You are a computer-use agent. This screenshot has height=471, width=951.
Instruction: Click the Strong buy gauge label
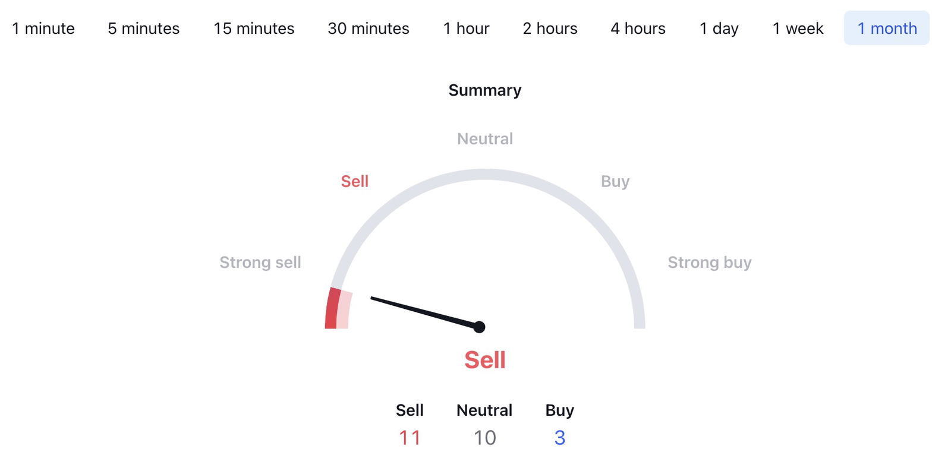point(710,263)
